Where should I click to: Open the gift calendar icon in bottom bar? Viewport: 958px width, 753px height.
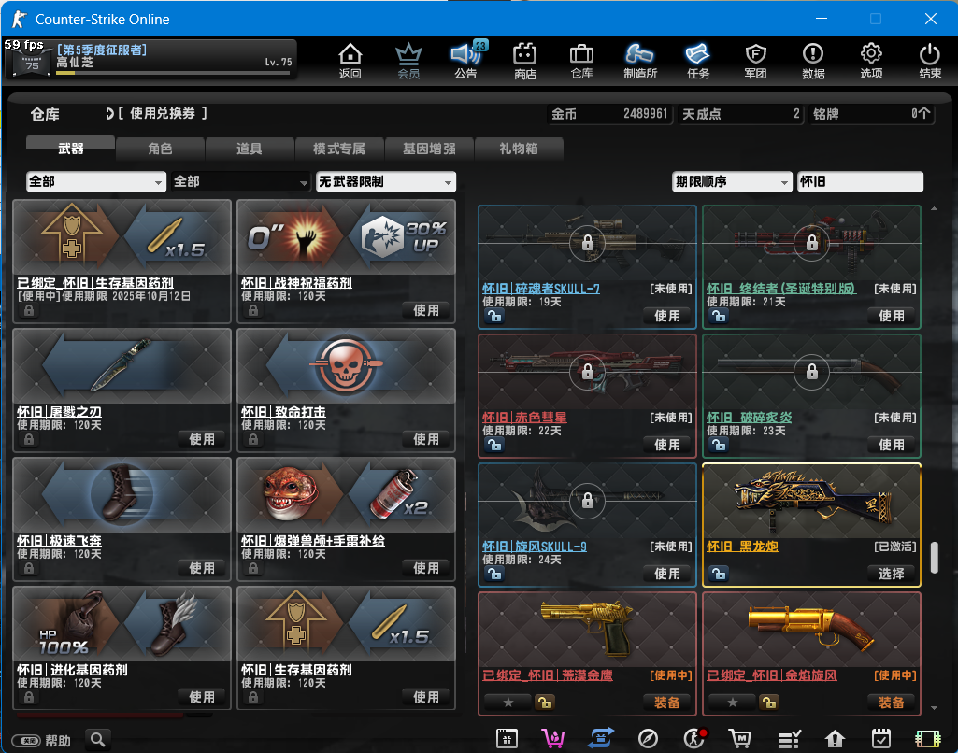[507, 738]
